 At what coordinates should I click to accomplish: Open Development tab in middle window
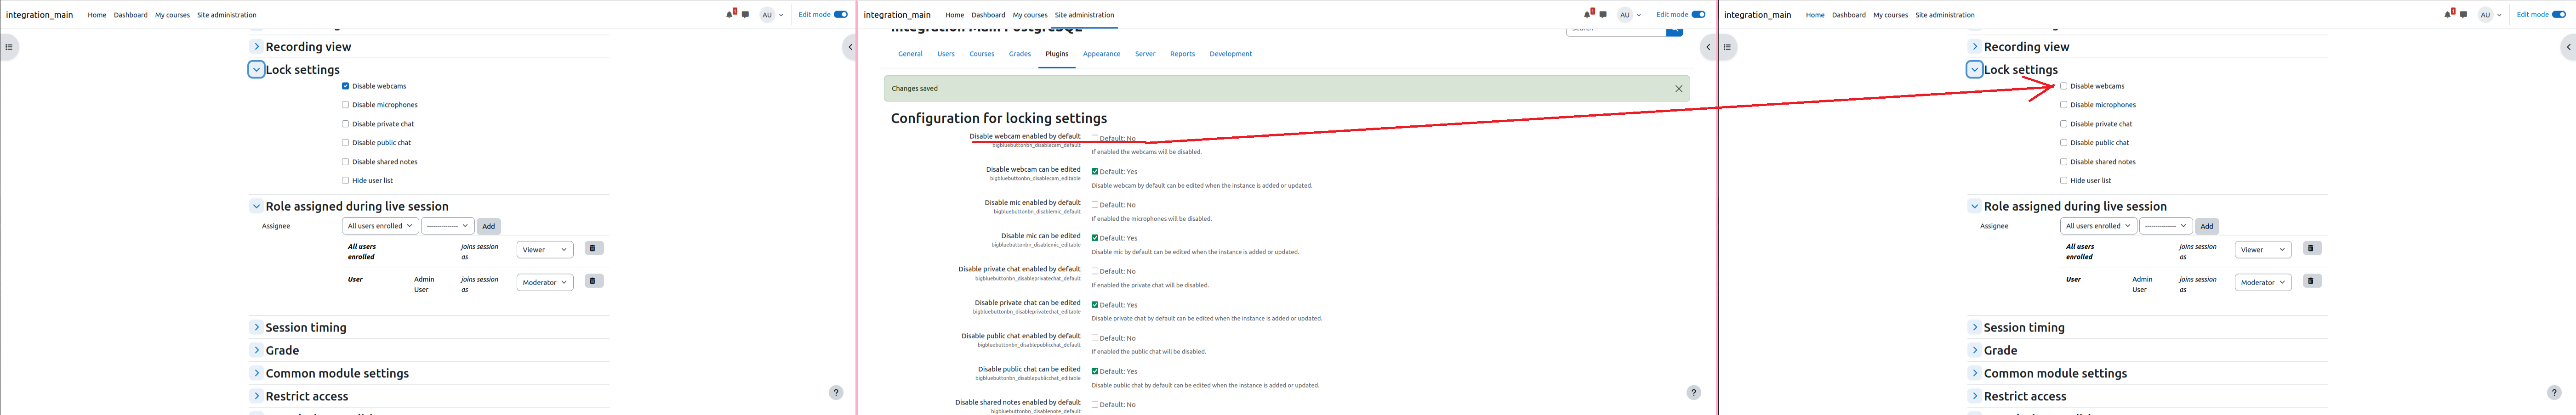[x=1231, y=54]
